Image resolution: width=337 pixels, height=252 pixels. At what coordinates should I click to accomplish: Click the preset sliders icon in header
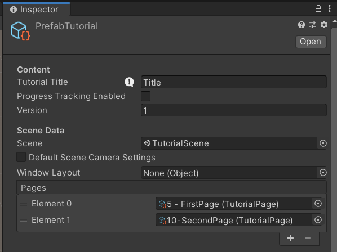click(x=313, y=25)
